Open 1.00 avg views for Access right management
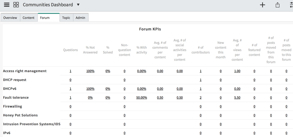Image resolution: width=293 pixels, height=137 pixels. click(237, 71)
